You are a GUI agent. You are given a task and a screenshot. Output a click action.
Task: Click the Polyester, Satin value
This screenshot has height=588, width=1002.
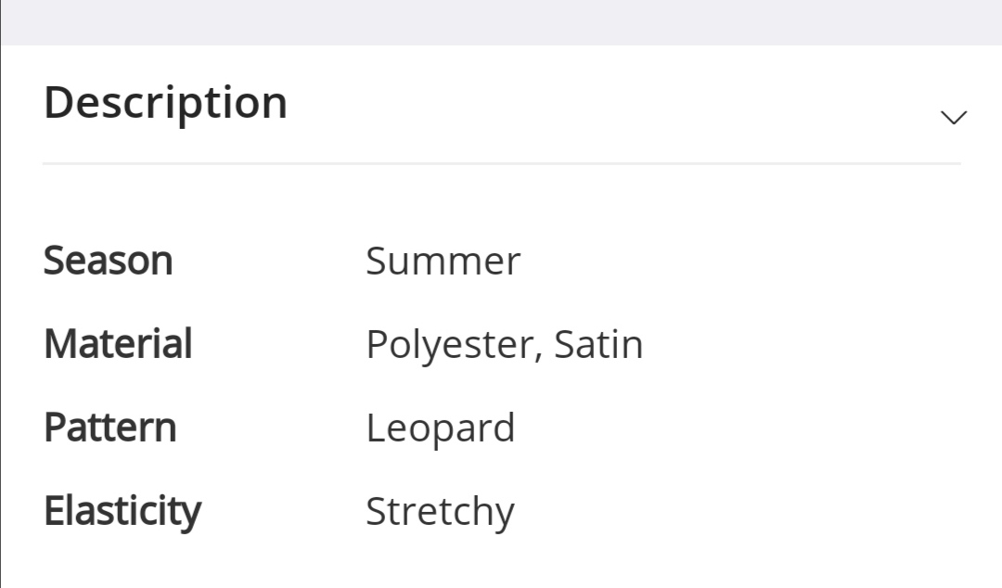504,345
